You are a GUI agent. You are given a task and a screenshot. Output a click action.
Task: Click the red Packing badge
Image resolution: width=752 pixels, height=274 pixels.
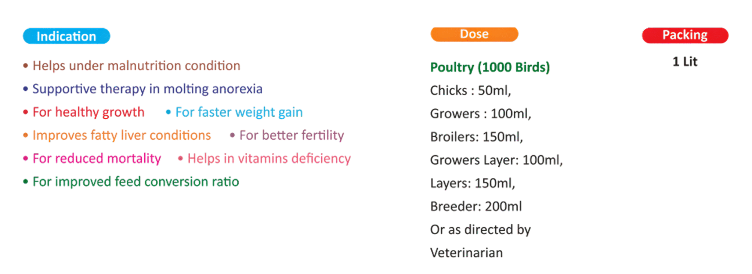[x=685, y=35]
